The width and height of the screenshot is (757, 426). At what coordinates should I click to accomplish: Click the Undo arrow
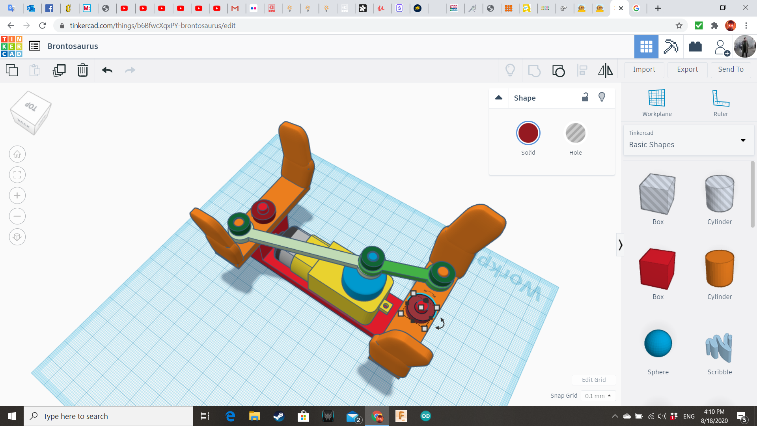(x=107, y=71)
